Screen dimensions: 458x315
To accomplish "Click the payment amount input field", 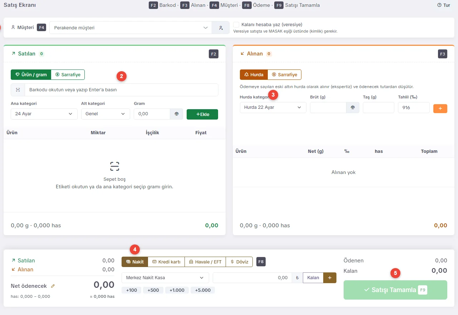I will pos(252,277).
